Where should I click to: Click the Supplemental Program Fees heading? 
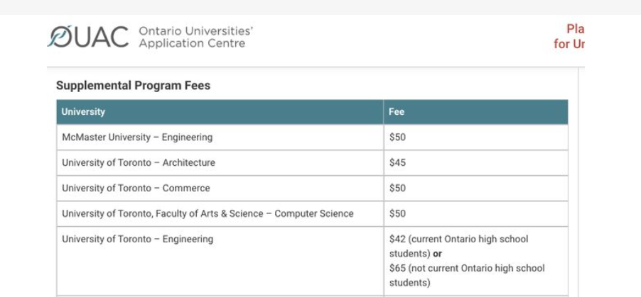tap(133, 86)
